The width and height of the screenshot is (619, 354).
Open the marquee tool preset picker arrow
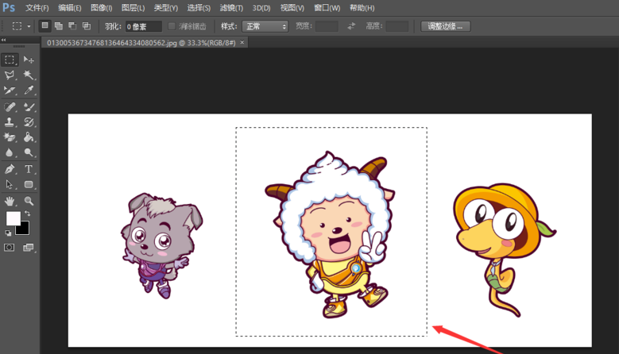point(29,26)
